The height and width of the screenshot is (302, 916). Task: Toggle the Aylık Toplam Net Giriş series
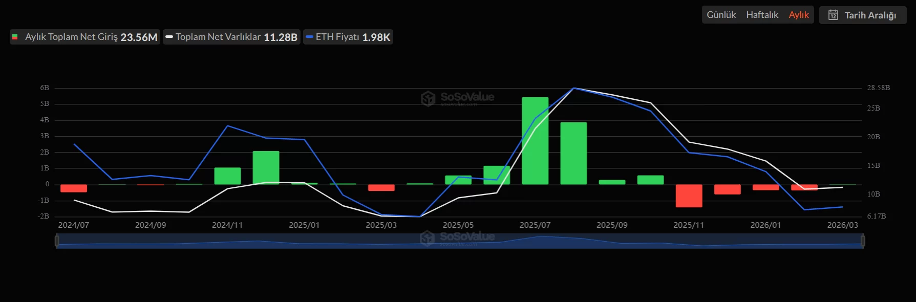pos(85,37)
